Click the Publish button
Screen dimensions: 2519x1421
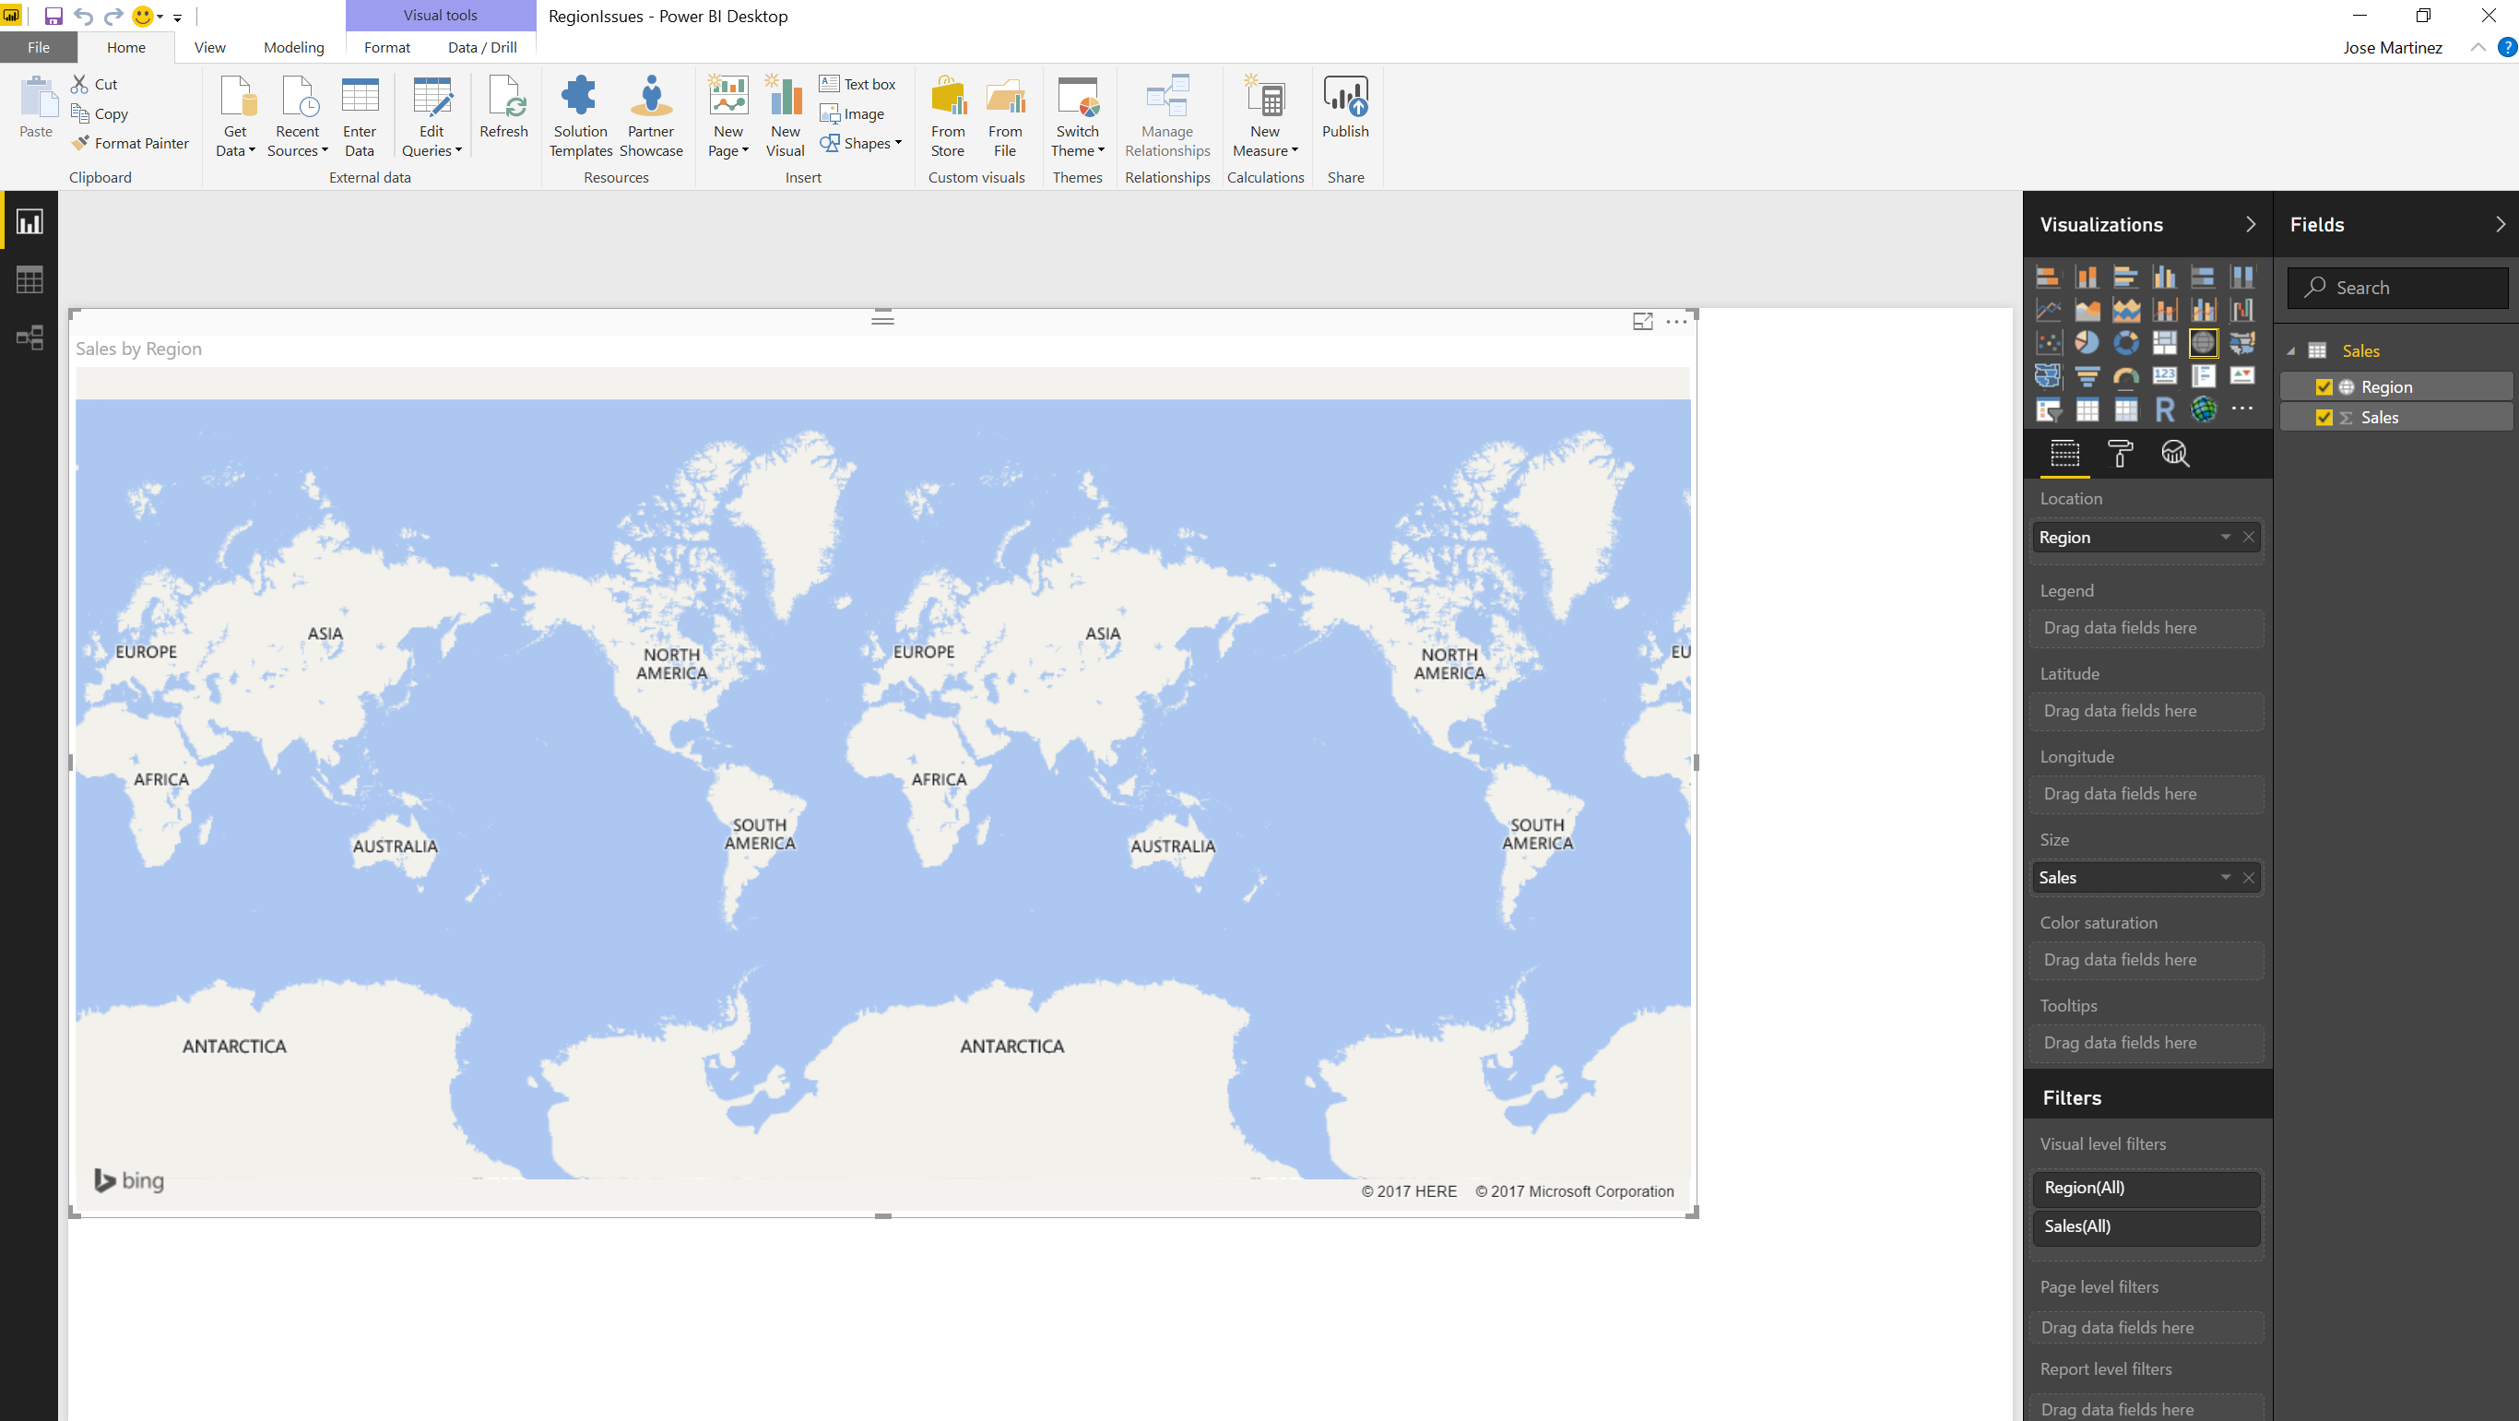1345,108
